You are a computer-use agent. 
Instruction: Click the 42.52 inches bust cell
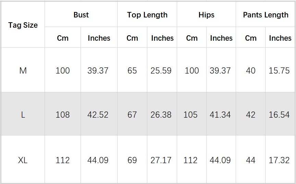point(98,115)
